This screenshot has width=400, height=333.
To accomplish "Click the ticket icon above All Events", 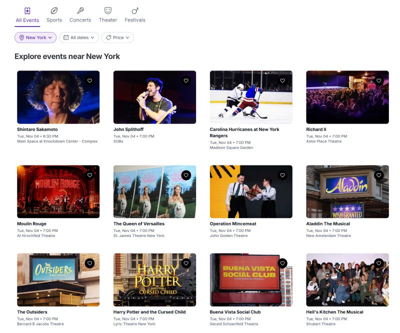I will (x=27, y=10).
